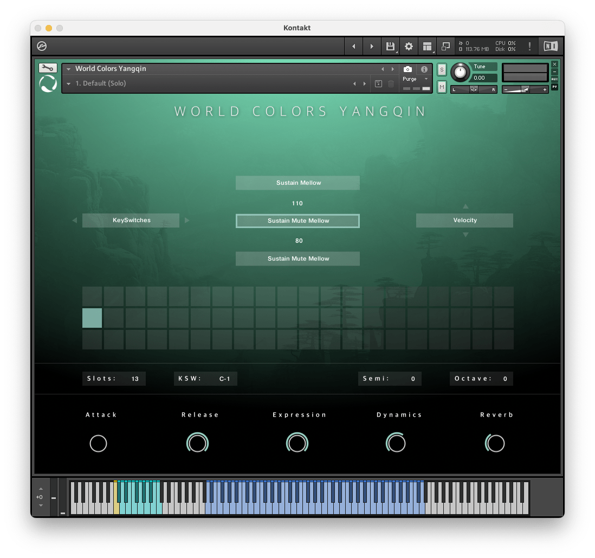
Task: Click the Tune knob
Action: (x=460, y=72)
